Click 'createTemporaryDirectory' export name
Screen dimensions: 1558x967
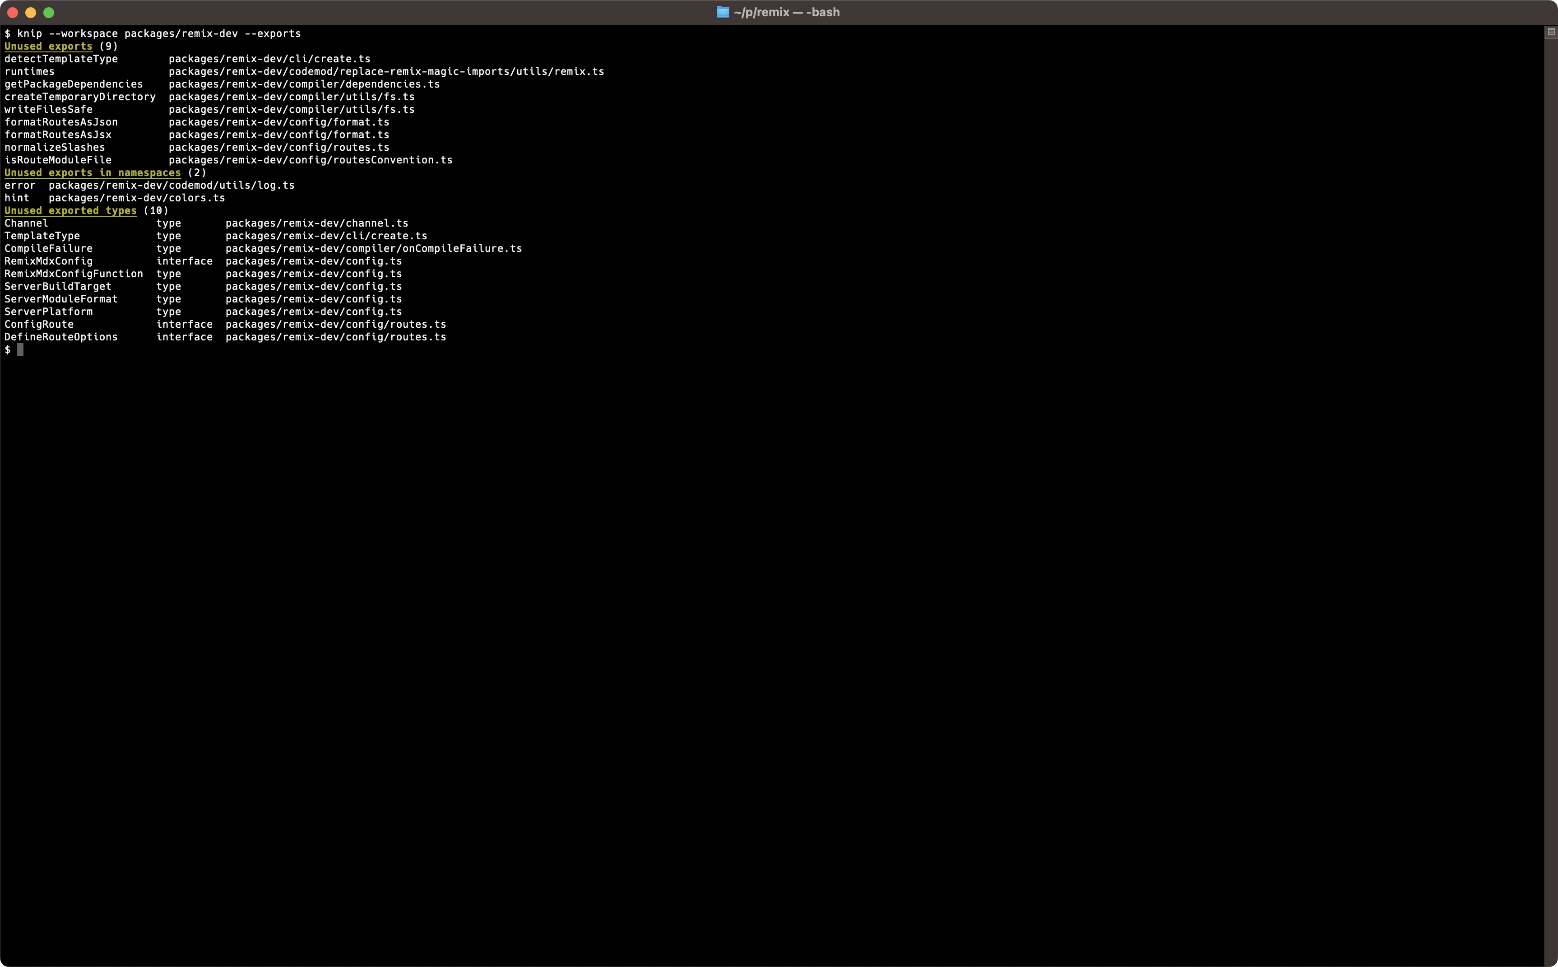80,97
